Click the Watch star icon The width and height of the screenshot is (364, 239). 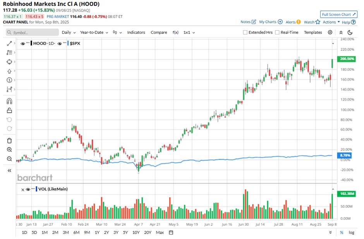click(318, 22)
